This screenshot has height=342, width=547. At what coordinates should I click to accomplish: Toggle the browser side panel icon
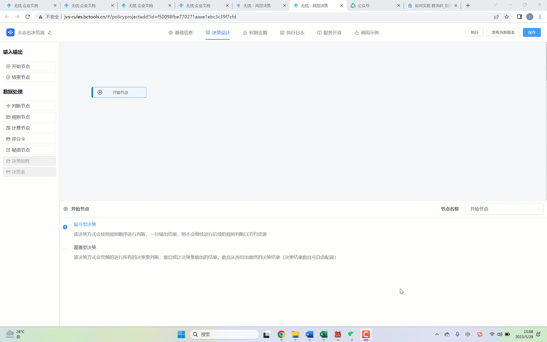tap(519, 17)
